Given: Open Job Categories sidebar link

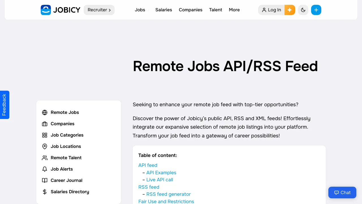Looking at the screenshot, I should pos(67,135).
